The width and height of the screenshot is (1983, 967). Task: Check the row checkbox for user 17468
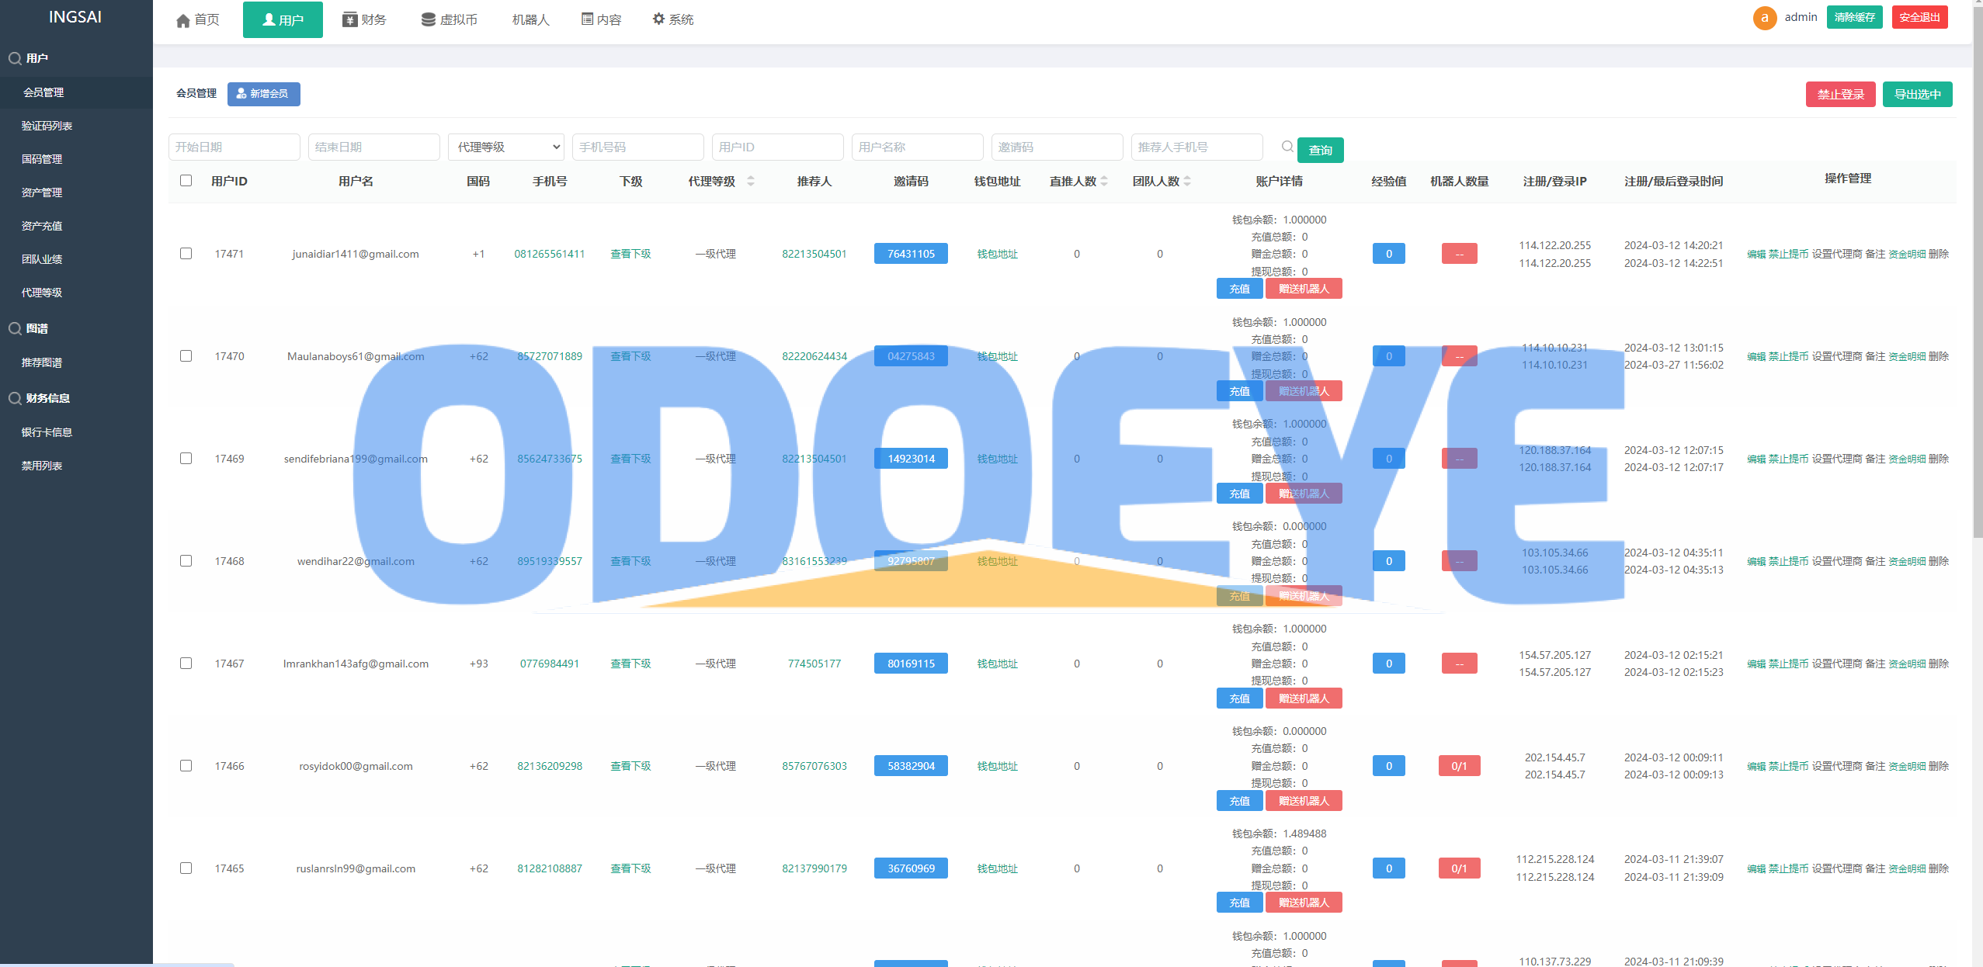tap(186, 561)
